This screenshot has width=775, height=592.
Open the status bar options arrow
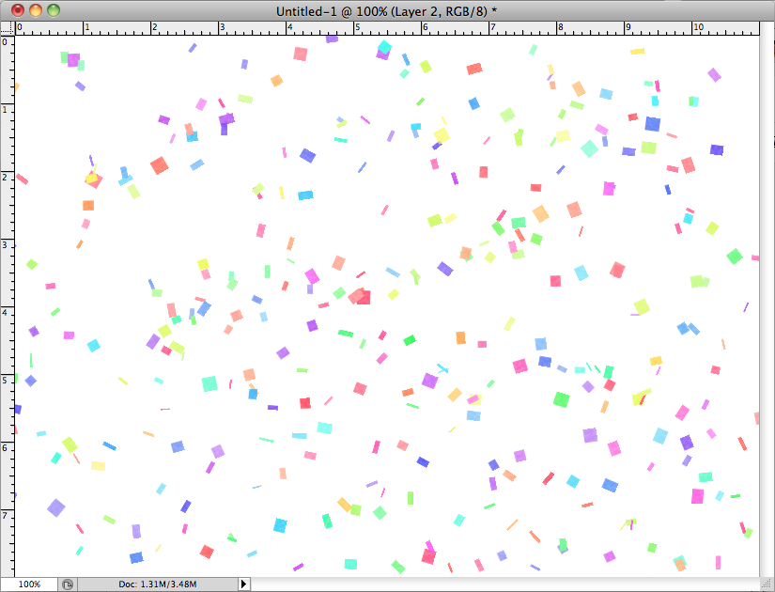[x=242, y=584]
